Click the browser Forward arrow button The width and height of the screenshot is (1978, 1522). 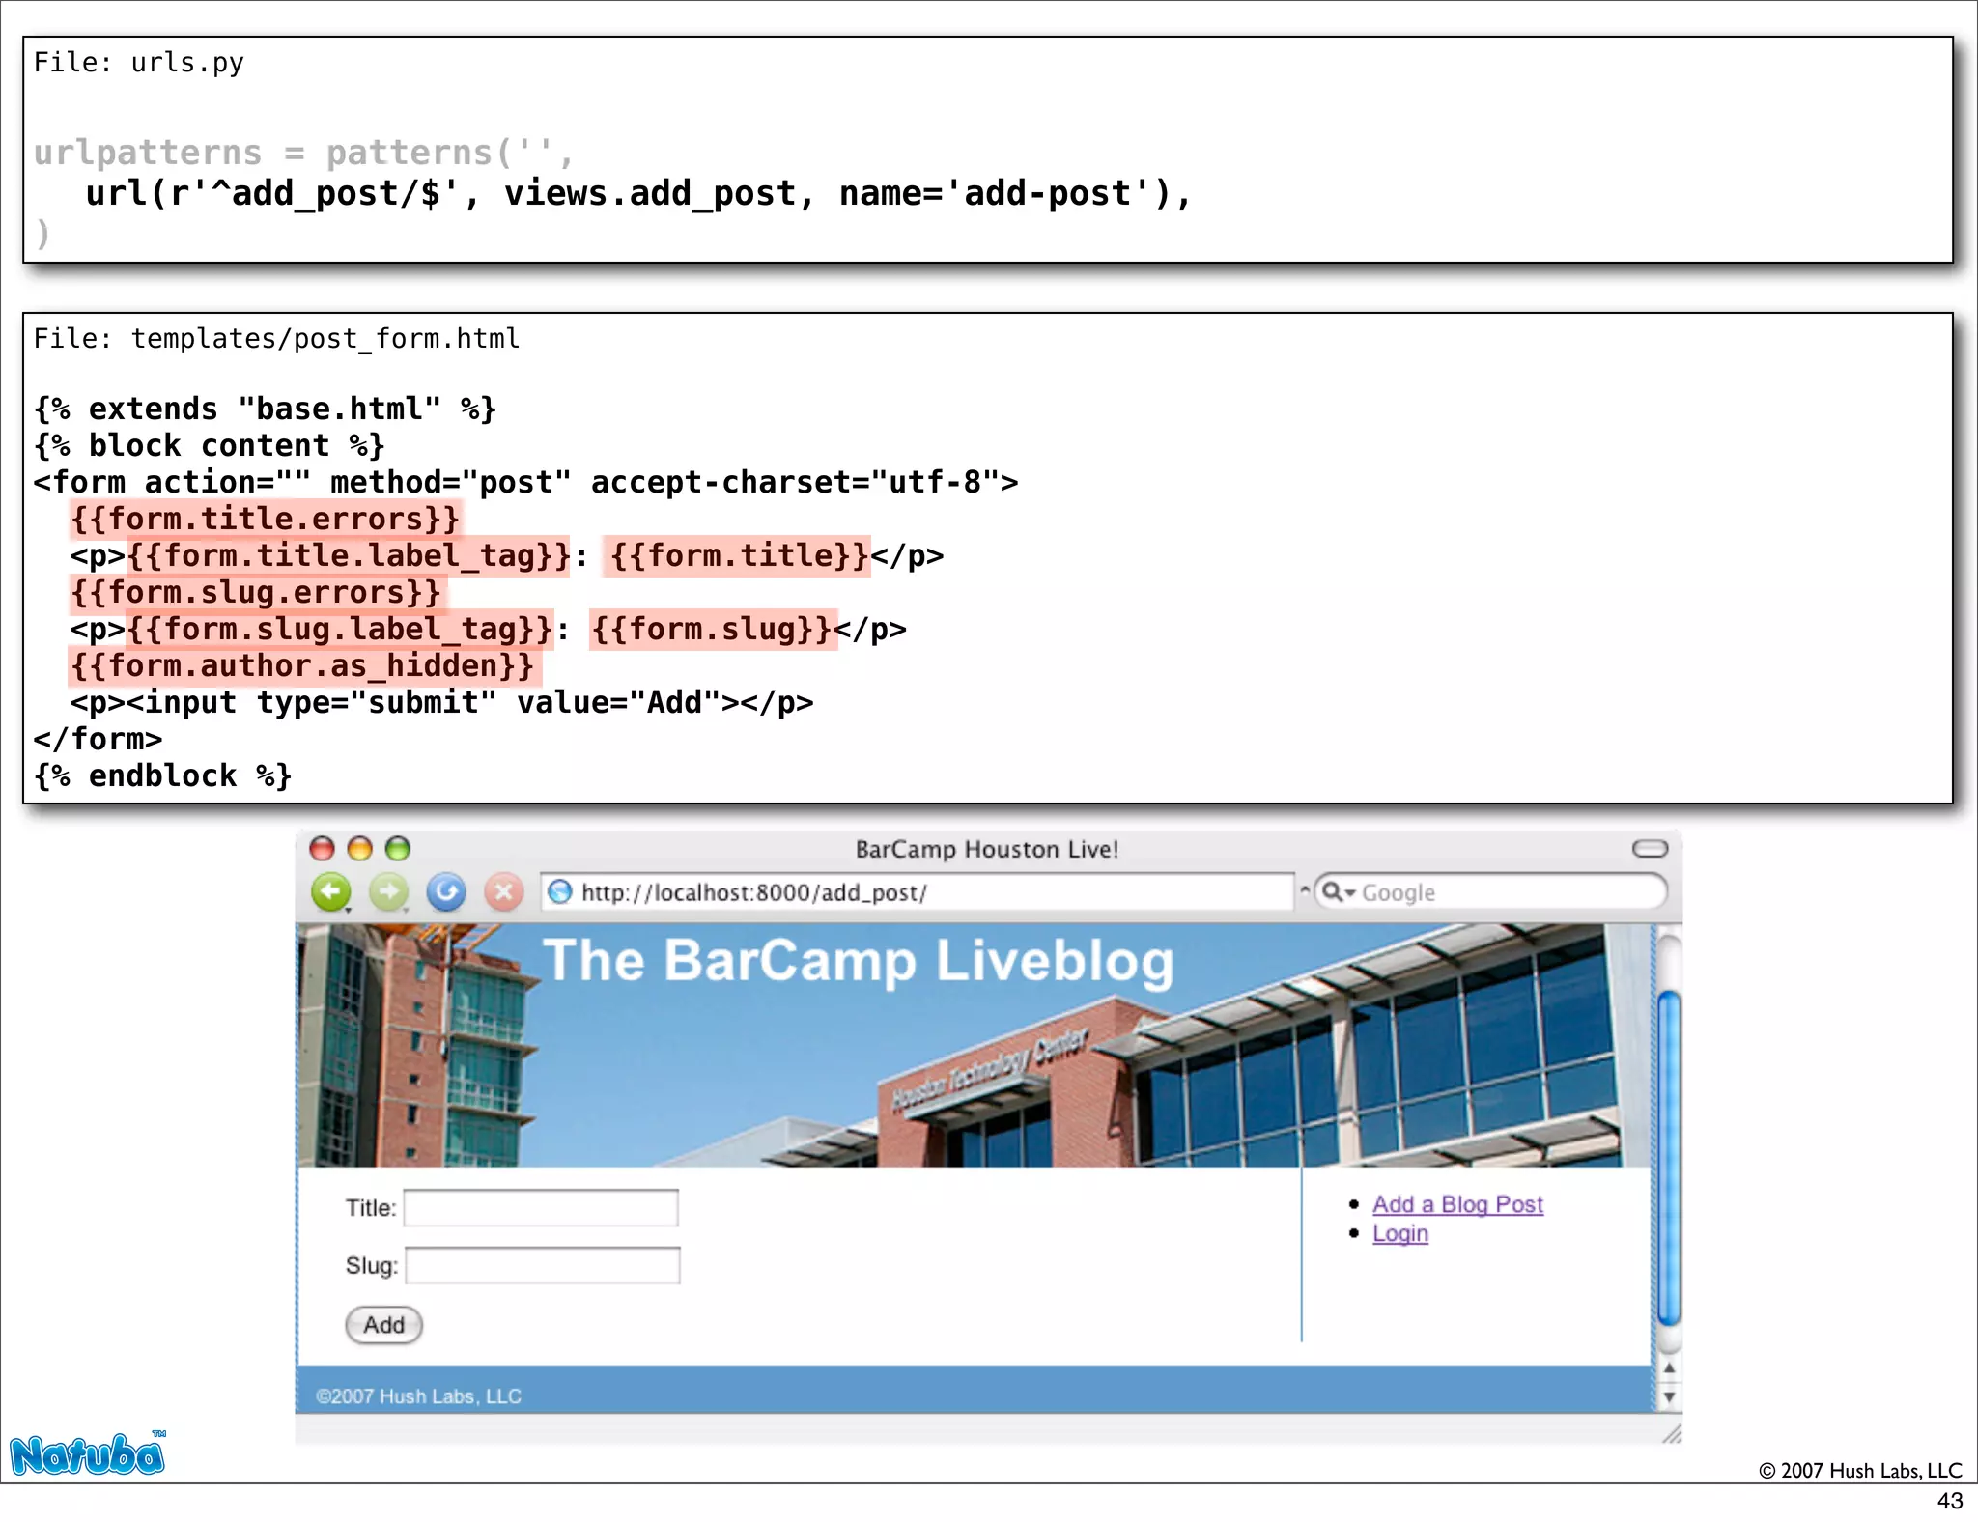tap(388, 892)
